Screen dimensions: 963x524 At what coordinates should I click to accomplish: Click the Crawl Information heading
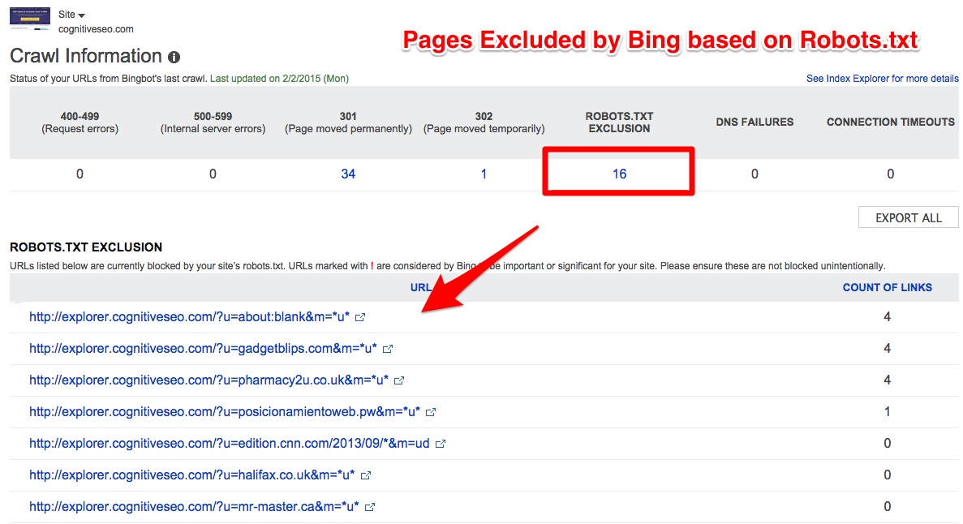86,56
